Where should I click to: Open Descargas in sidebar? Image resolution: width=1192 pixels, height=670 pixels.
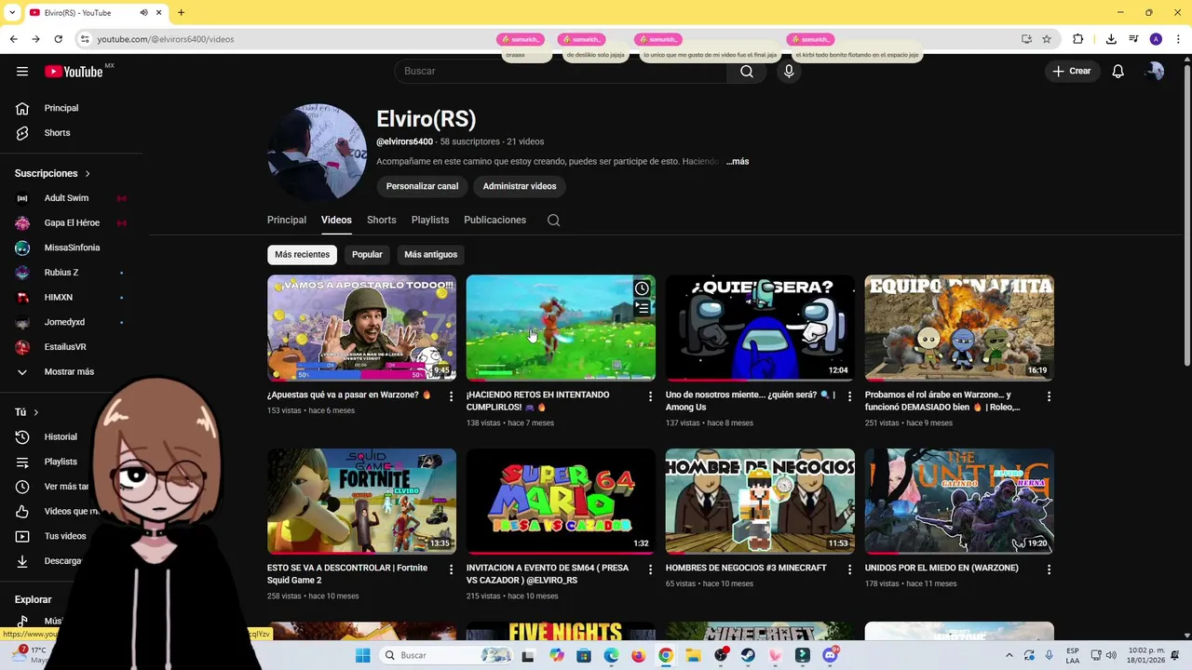(x=63, y=561)
